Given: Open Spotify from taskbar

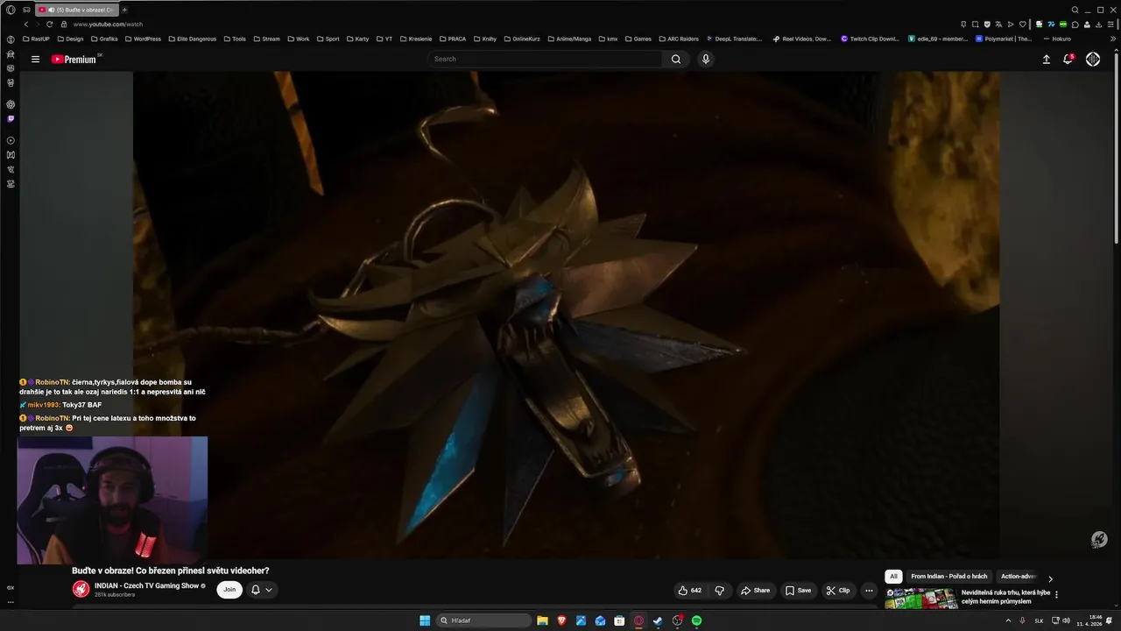Looking at the screenshot, I should tap(696, 620).
